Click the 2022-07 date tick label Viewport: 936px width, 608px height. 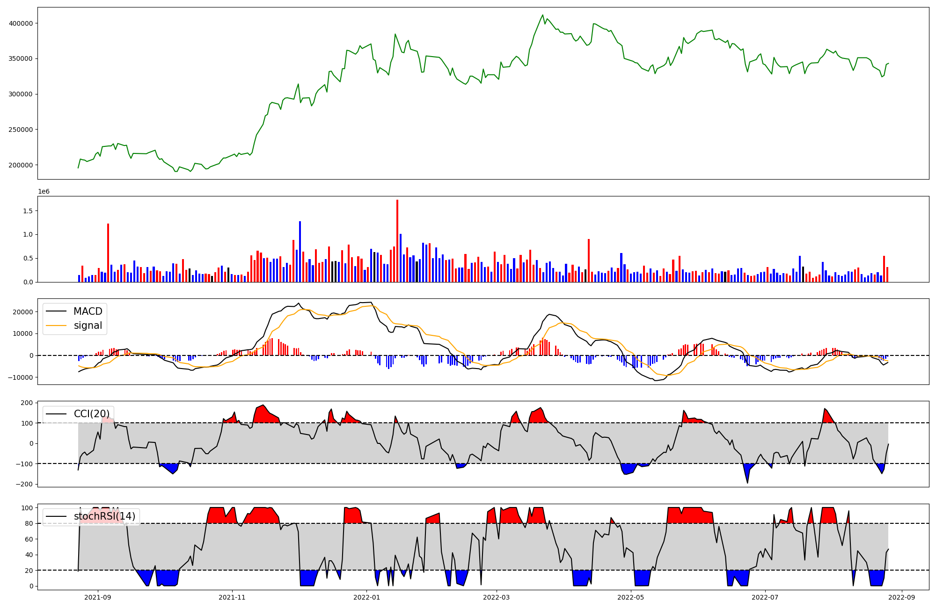765,597
